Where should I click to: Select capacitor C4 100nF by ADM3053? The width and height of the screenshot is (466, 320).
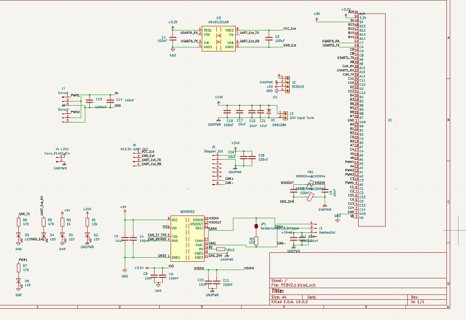coord(133,238)
